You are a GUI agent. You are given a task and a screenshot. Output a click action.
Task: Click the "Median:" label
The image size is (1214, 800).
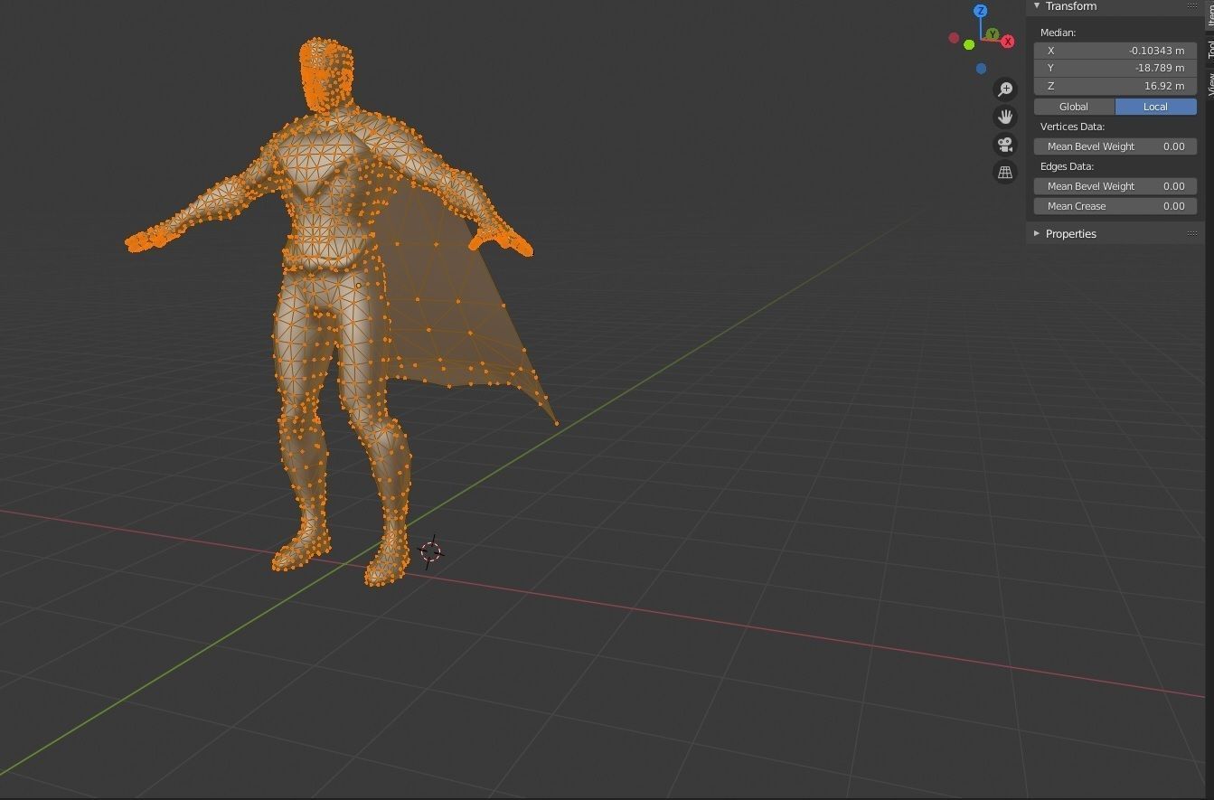(1058, 33)
